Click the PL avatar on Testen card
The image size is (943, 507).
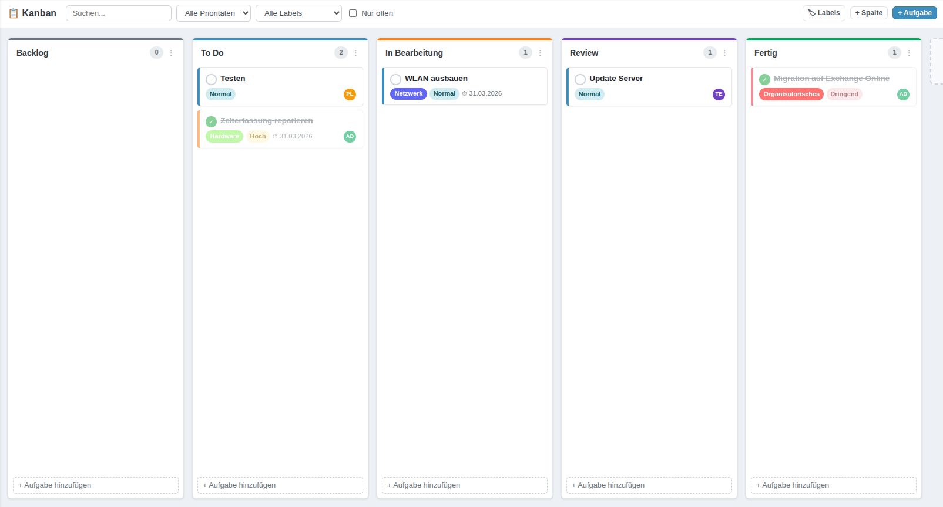tap(350, 94)
